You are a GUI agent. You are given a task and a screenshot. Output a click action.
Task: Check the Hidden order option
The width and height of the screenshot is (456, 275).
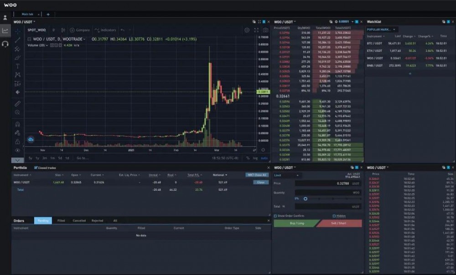pos(334,216)
